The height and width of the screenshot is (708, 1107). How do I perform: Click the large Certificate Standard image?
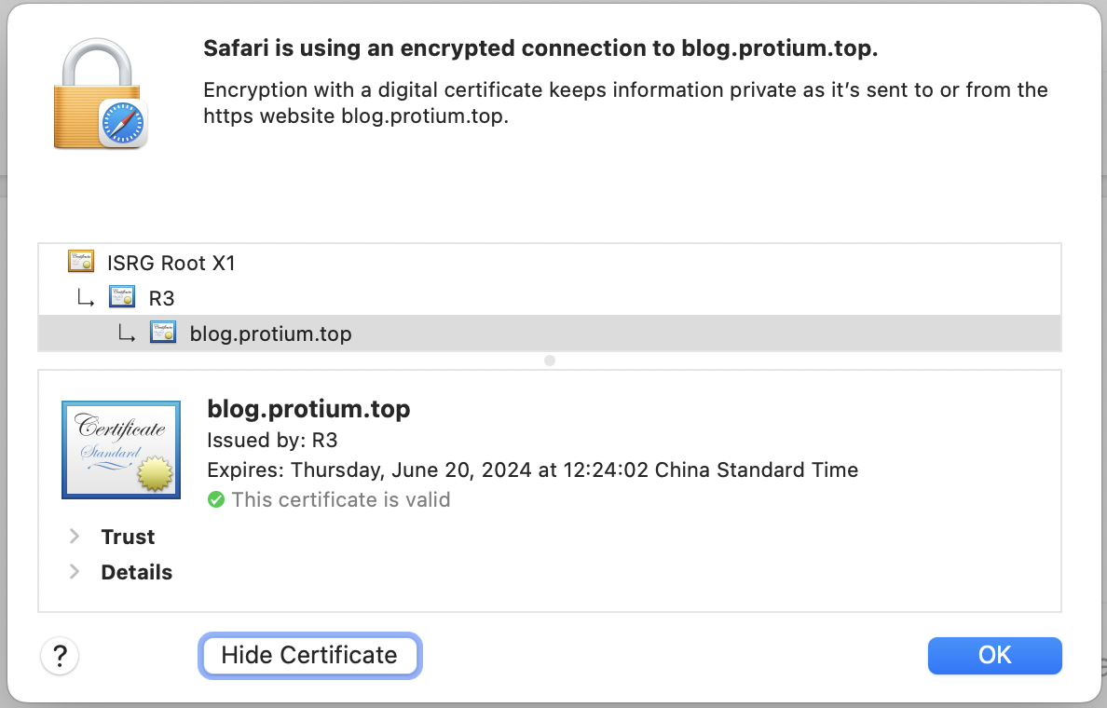tap(121, 450)
